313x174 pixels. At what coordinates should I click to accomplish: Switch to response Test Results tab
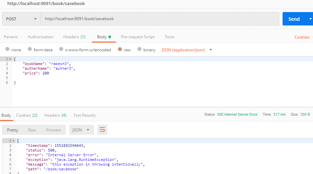coord(84,115)
